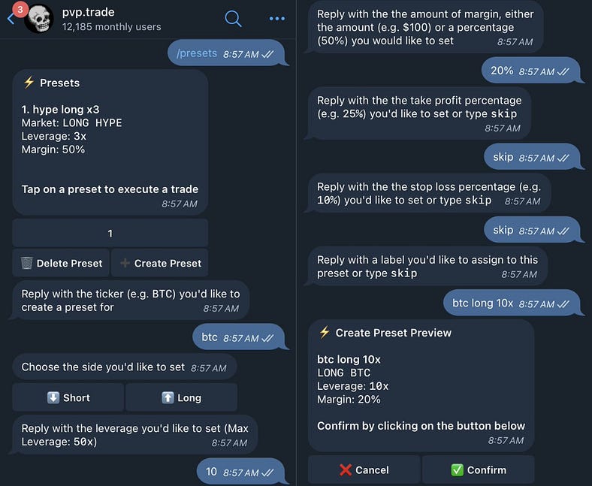Select preset number 1 button
The height and width of the screenshot is (486, 592).
point(110,233)
